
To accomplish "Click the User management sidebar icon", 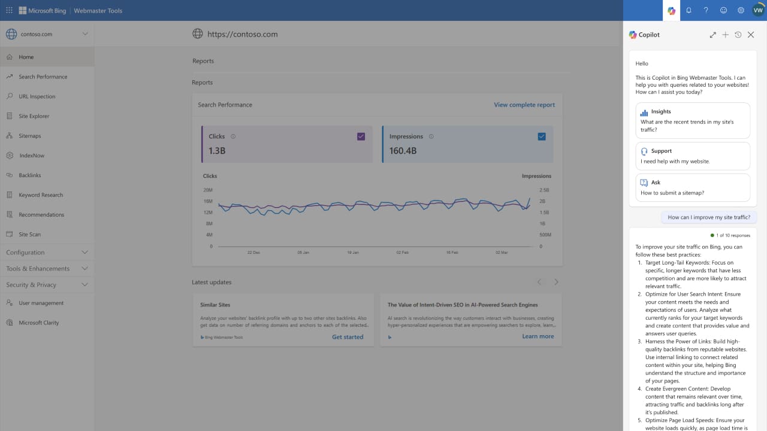I will pos(10,303).
